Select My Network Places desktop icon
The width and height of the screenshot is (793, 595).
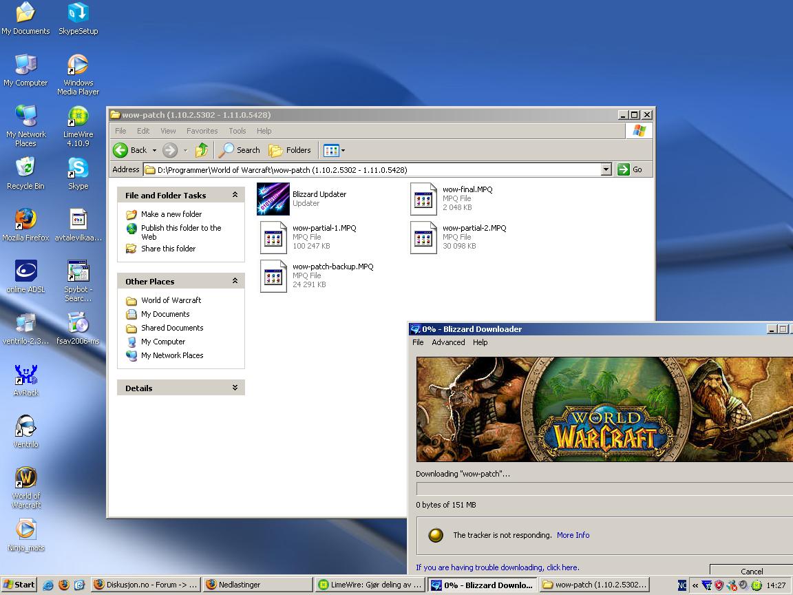25,126
